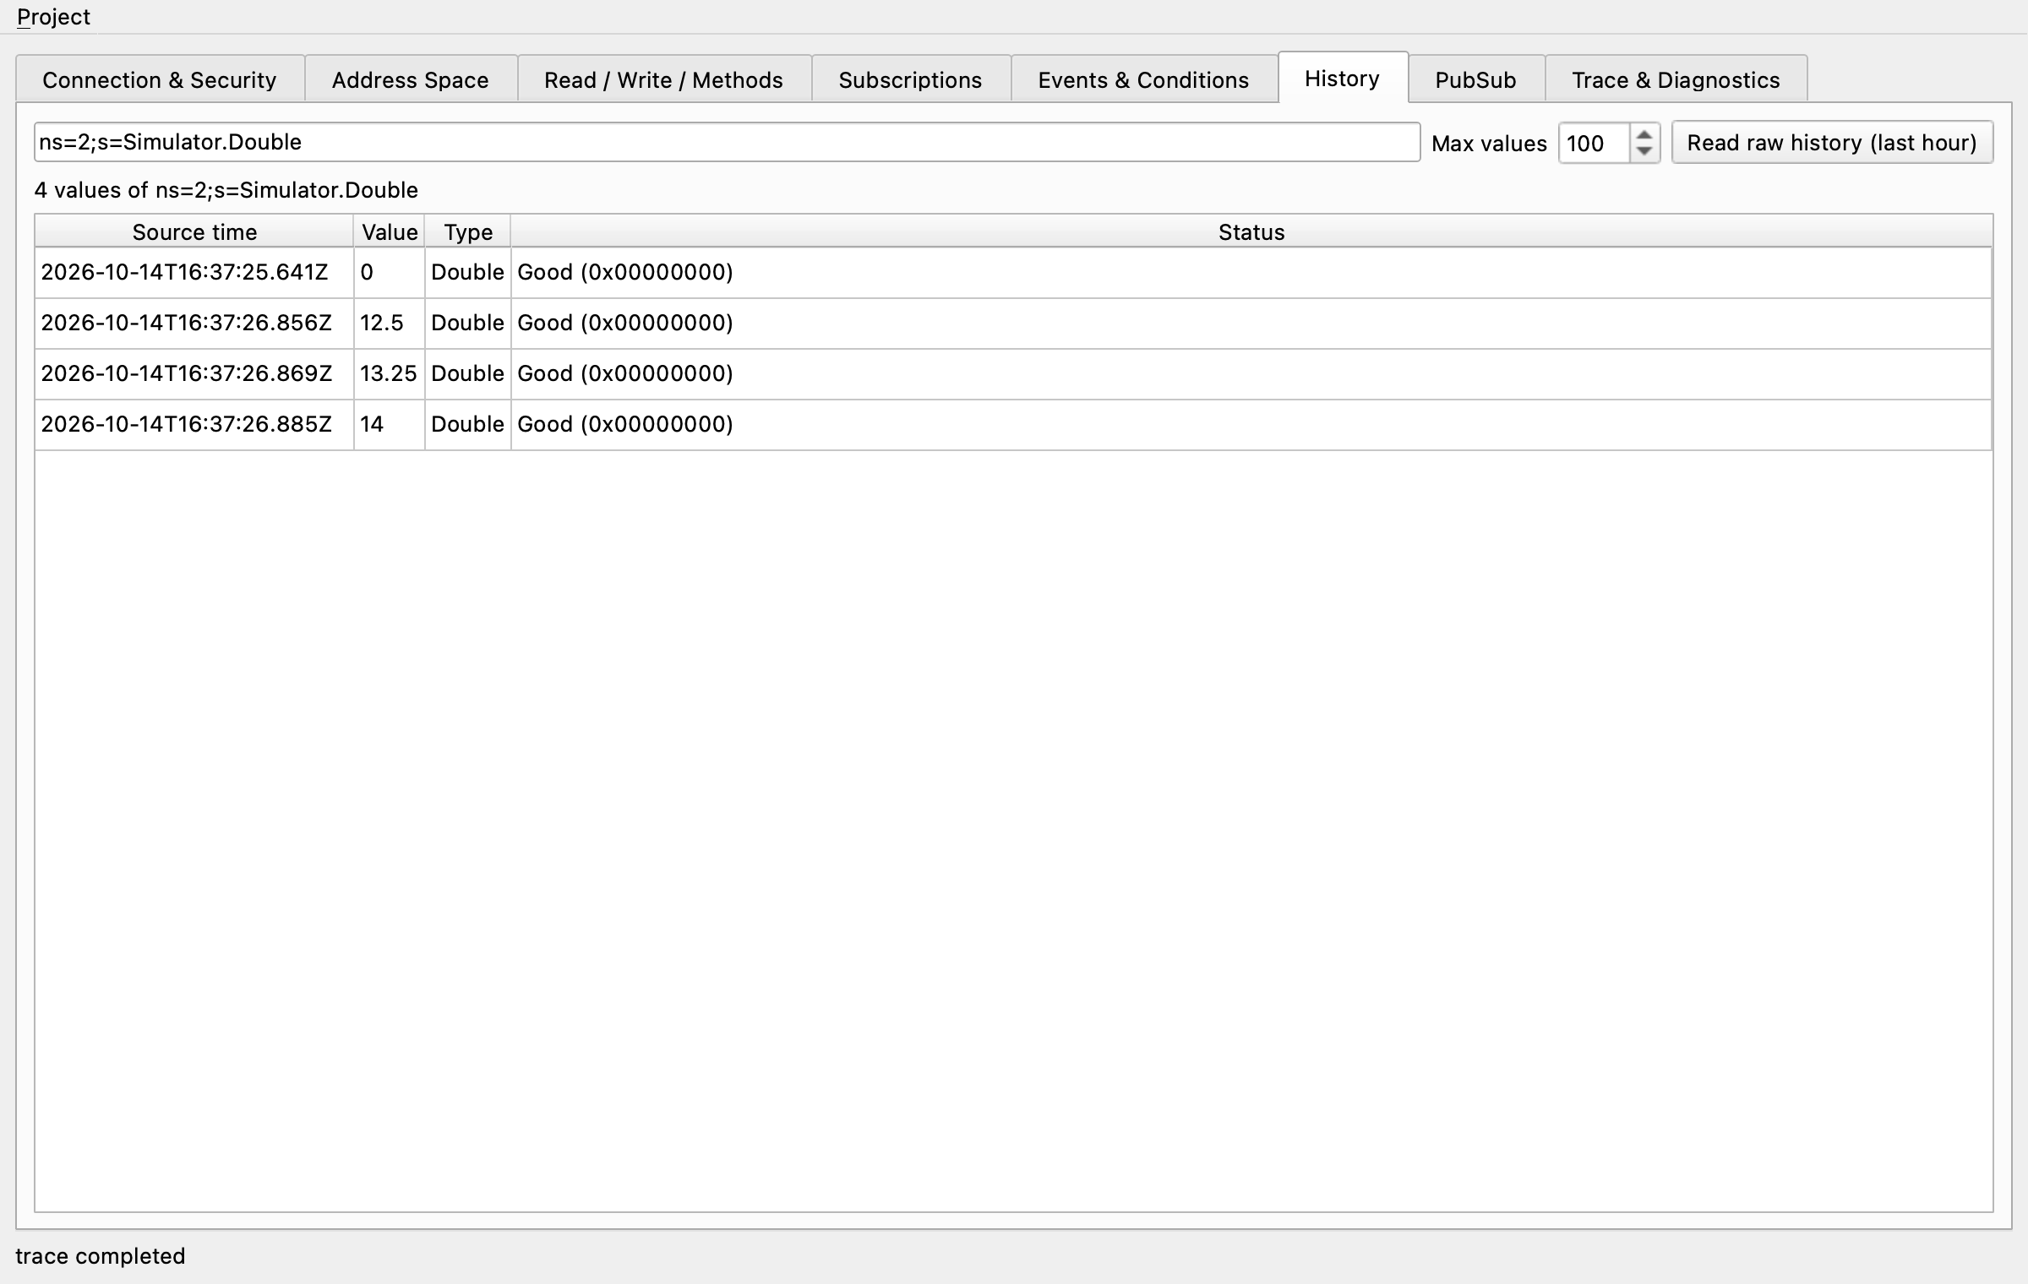Click the value cell 14
Screen dimensions: 2028x1284
coord(390,424)
